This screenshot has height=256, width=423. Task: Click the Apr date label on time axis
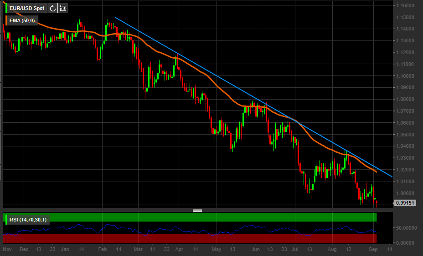[179, 249]
